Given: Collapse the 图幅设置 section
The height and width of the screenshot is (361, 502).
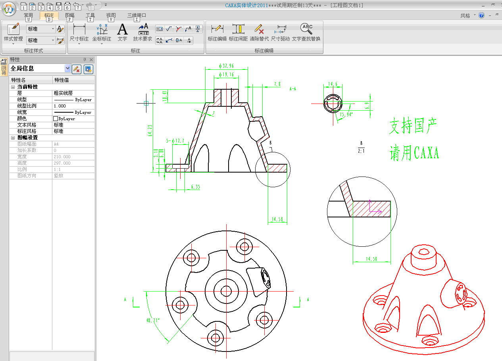Looking at the screenshot, I should coord(13,138).
